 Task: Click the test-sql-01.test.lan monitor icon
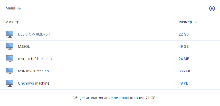(x=10, y=71)
